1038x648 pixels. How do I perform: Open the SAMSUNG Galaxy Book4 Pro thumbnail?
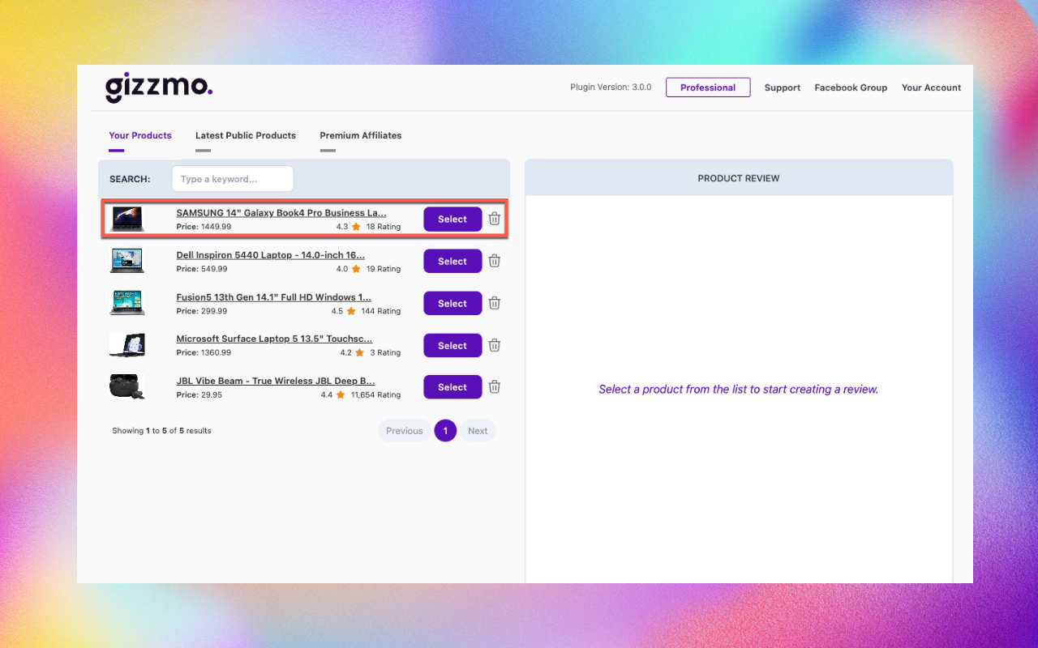pos(127,219)
